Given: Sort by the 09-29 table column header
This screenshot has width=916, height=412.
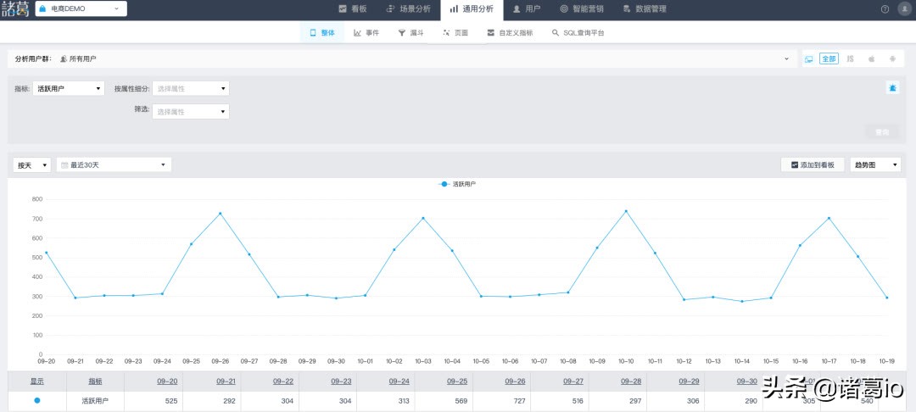Looking at the screenshot, I should tap(690, 381).
